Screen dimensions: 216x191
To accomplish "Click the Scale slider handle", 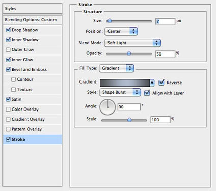I will pos(129,120).
